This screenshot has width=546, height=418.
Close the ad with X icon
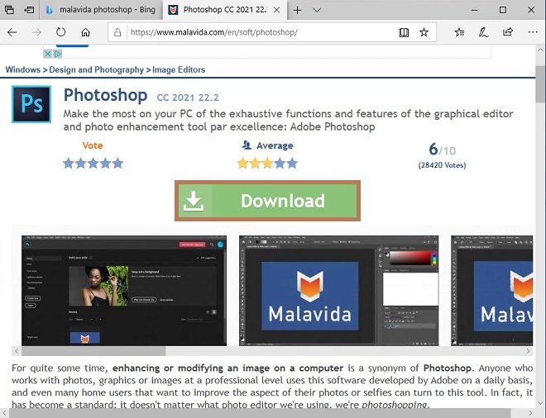[x=48, y=54]
